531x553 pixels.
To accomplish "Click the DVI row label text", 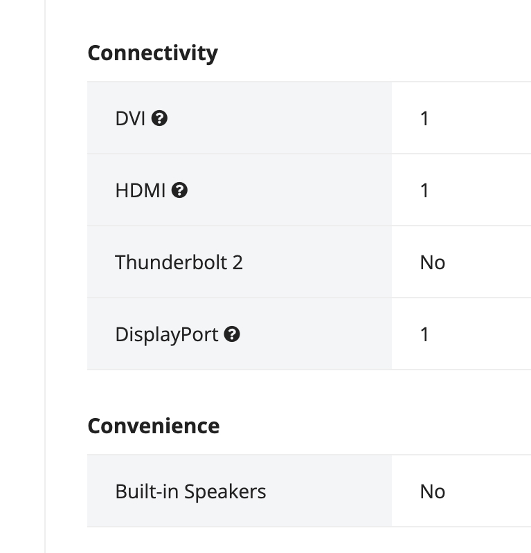I will tap(130, 118).
